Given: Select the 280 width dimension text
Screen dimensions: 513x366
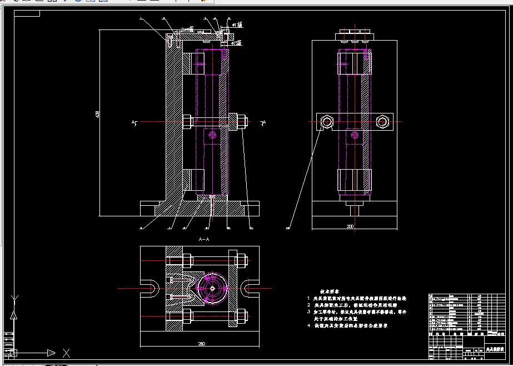Looking at the screenshot, I should tap(202, 344).
